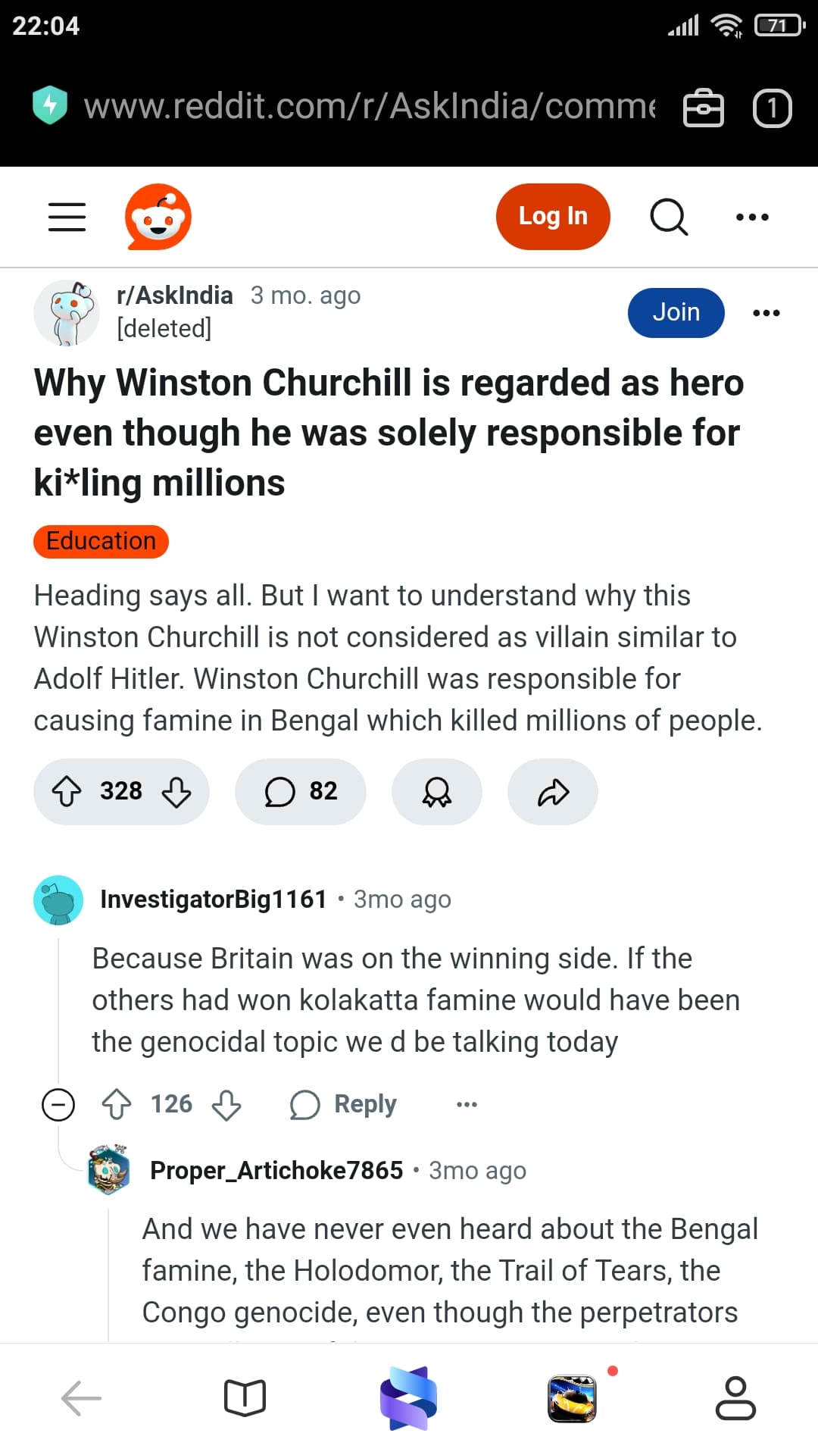Viewport: 818px width, 1455px height.
Task: Open browser tab switcher
Action: pyautogui.click(x=772, y=108)
